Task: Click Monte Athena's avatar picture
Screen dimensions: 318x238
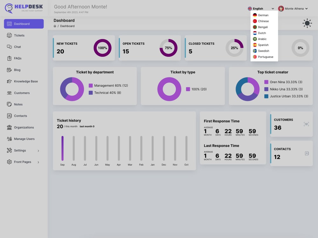Action: [x=281, y=9]
